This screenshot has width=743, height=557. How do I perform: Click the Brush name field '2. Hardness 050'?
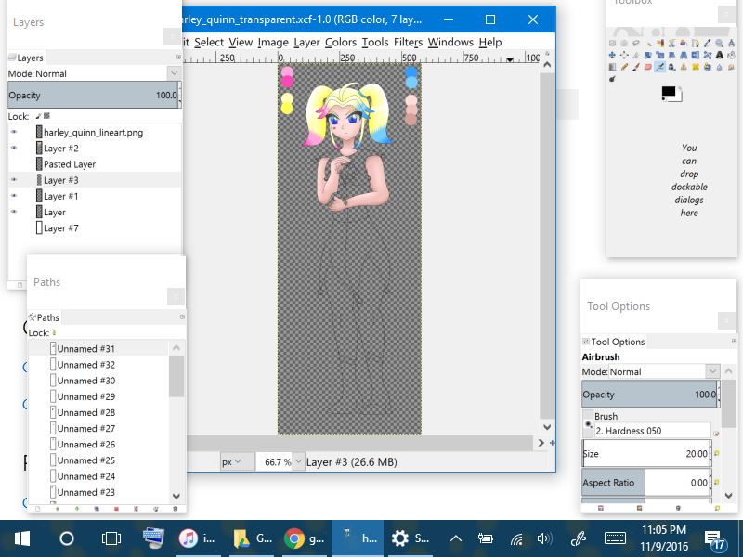(x=653, y=431)
